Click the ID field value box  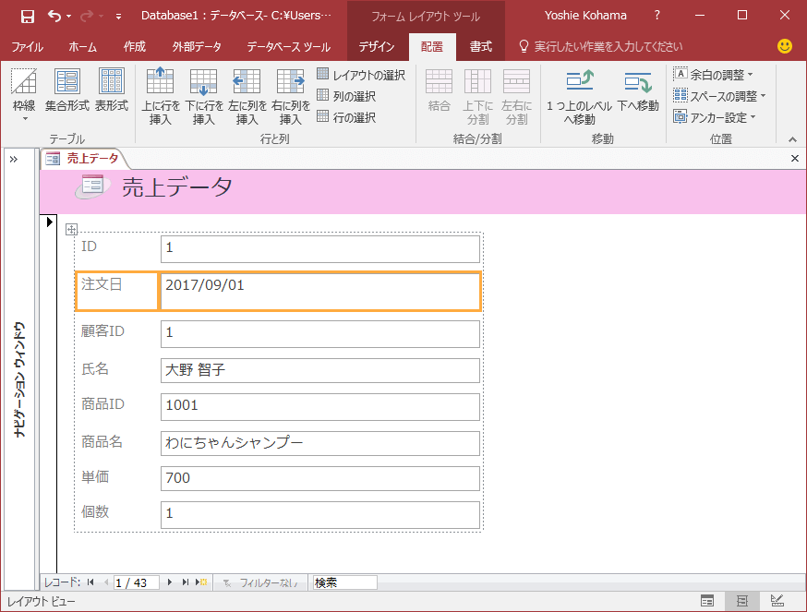click(320, 248)
